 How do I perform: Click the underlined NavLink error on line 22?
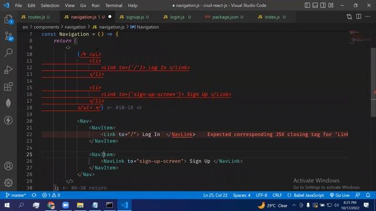(x=182, y=134)
